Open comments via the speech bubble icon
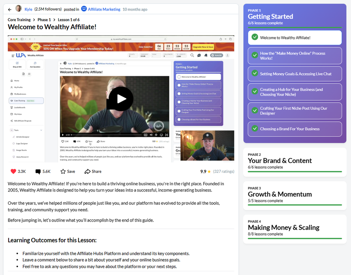 point(38,172)
